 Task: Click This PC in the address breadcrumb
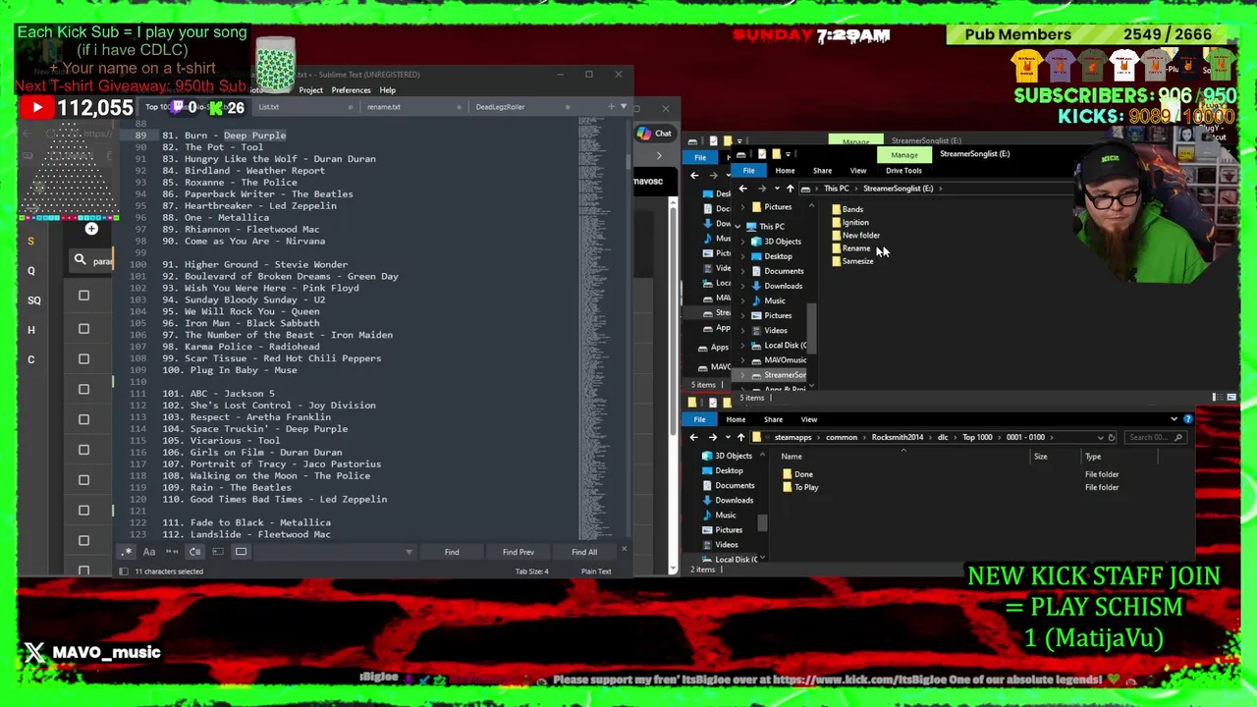tap(836, 189)
